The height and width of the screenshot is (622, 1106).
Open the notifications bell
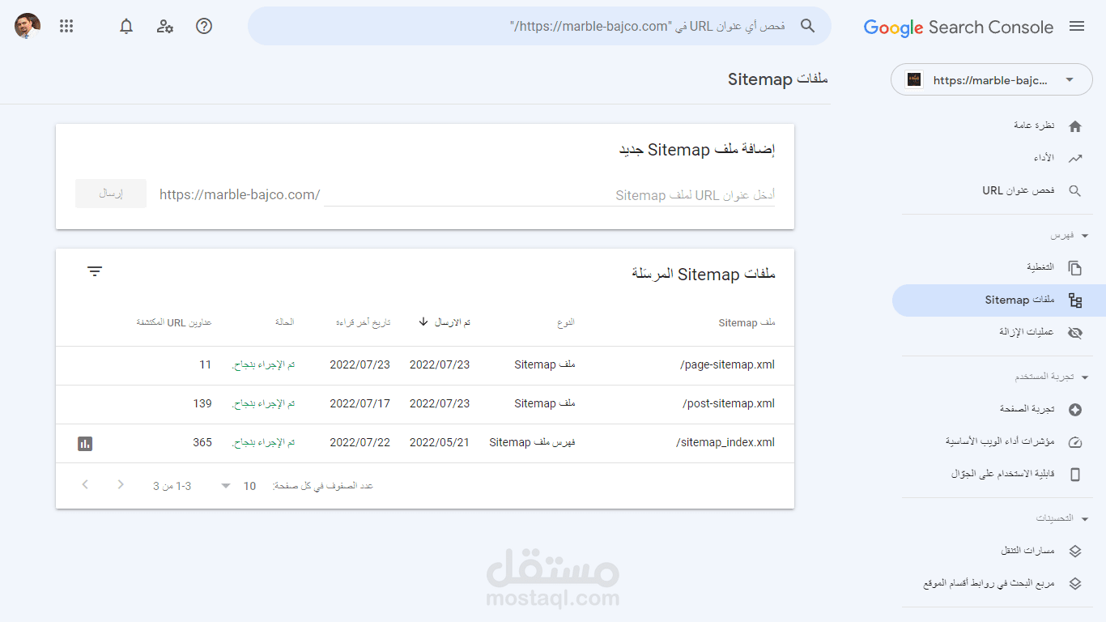[126, 26]
